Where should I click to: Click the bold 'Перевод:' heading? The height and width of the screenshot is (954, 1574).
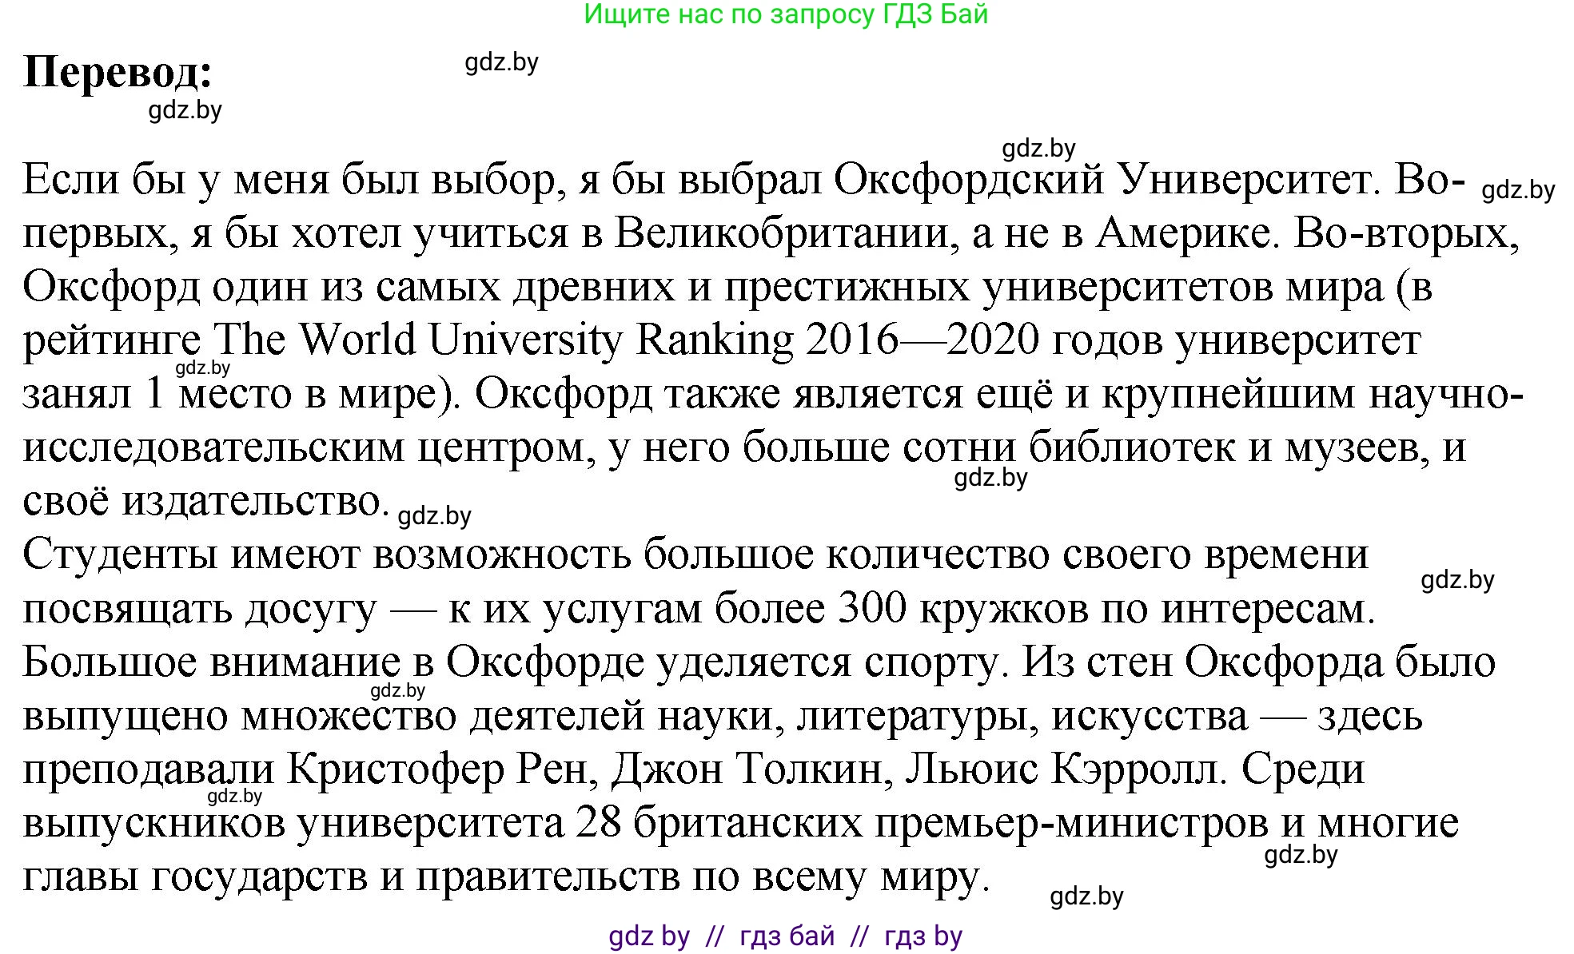(x=118, y=73)
